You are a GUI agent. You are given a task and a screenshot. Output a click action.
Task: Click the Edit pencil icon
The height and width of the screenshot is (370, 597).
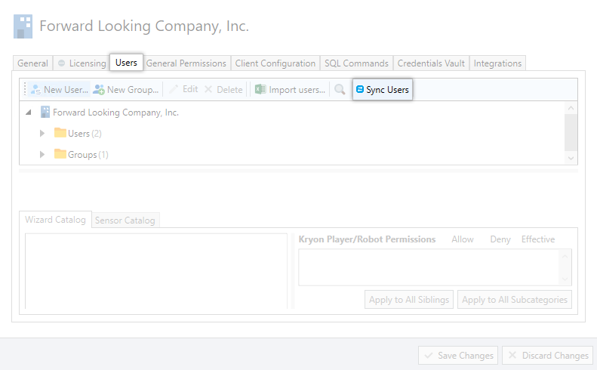coord(174,90)
